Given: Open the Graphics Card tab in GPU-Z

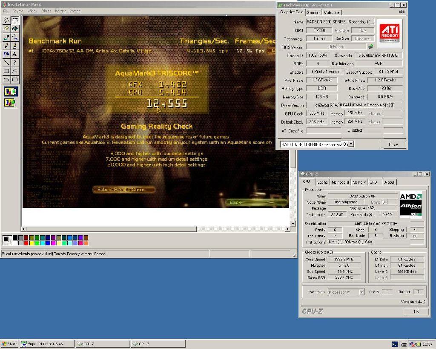Looking at the screenshot, I should tap(292, 12).
